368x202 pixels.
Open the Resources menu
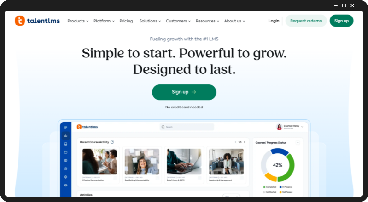[207, 21]
